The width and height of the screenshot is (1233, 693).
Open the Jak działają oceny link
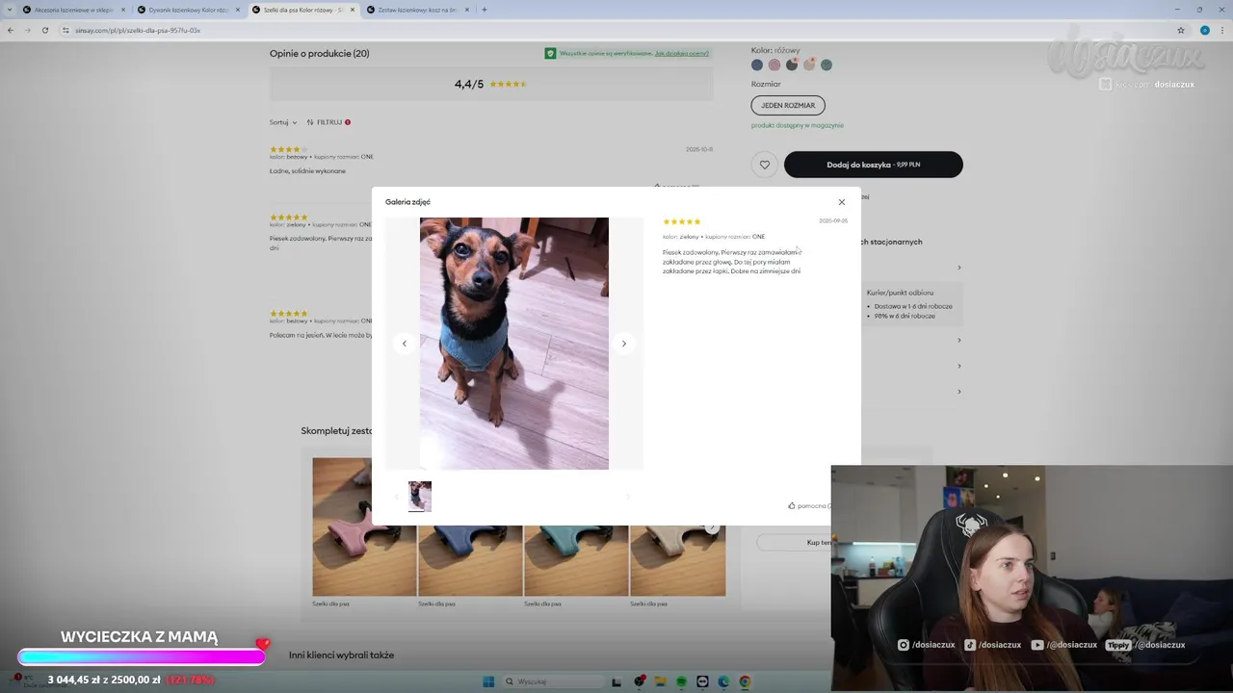(x=682, y=53)
